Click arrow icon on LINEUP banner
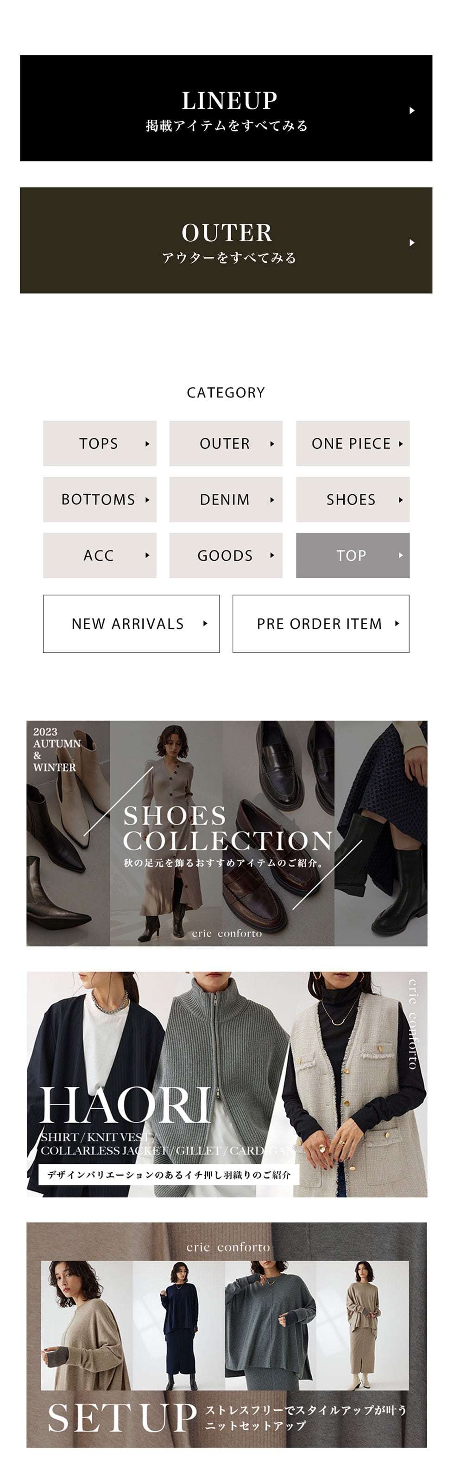 coord(412,110)
